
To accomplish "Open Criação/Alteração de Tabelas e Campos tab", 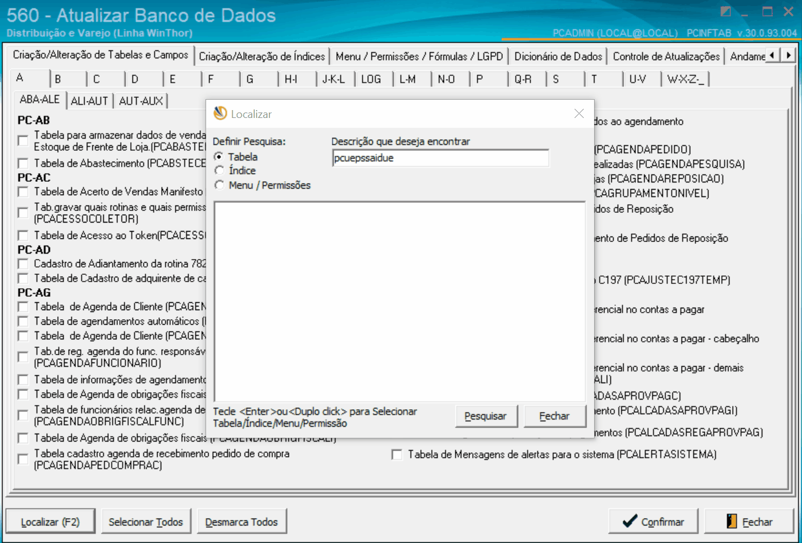I will [x=101, y=55].
